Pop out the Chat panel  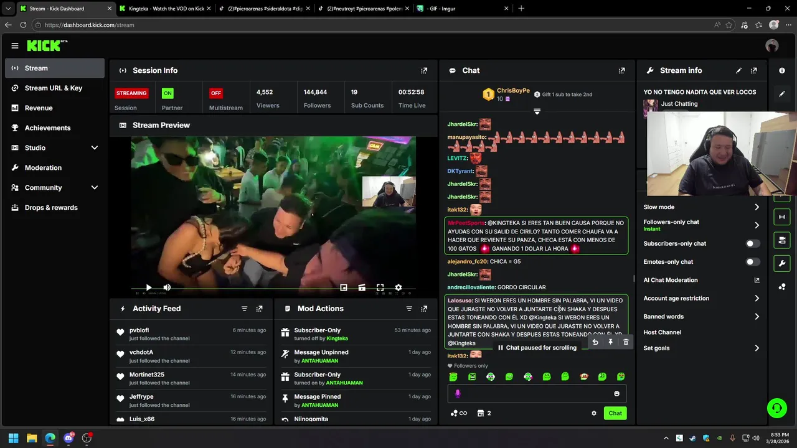pyautogui.click(x=621, y=70)
